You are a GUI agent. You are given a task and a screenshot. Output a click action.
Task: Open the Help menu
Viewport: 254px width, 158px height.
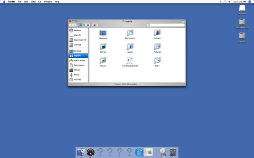coord(57,2)
